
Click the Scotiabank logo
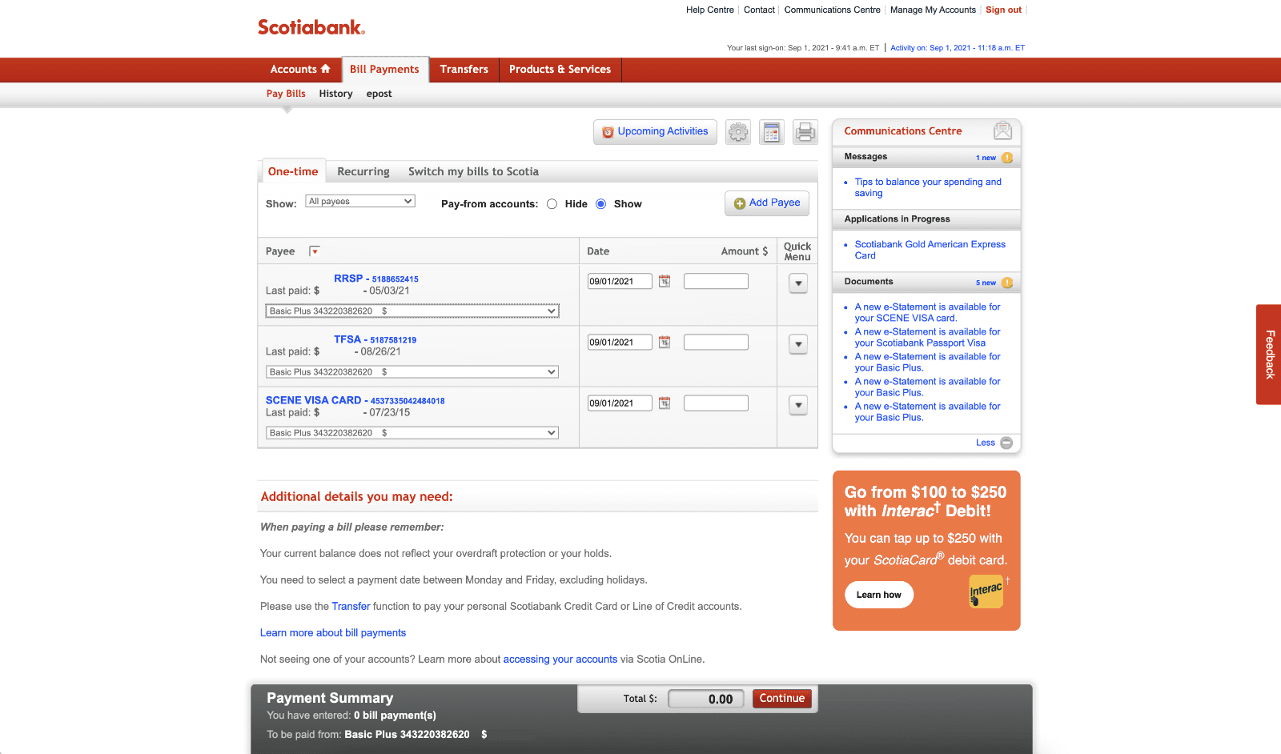(311, 27)
